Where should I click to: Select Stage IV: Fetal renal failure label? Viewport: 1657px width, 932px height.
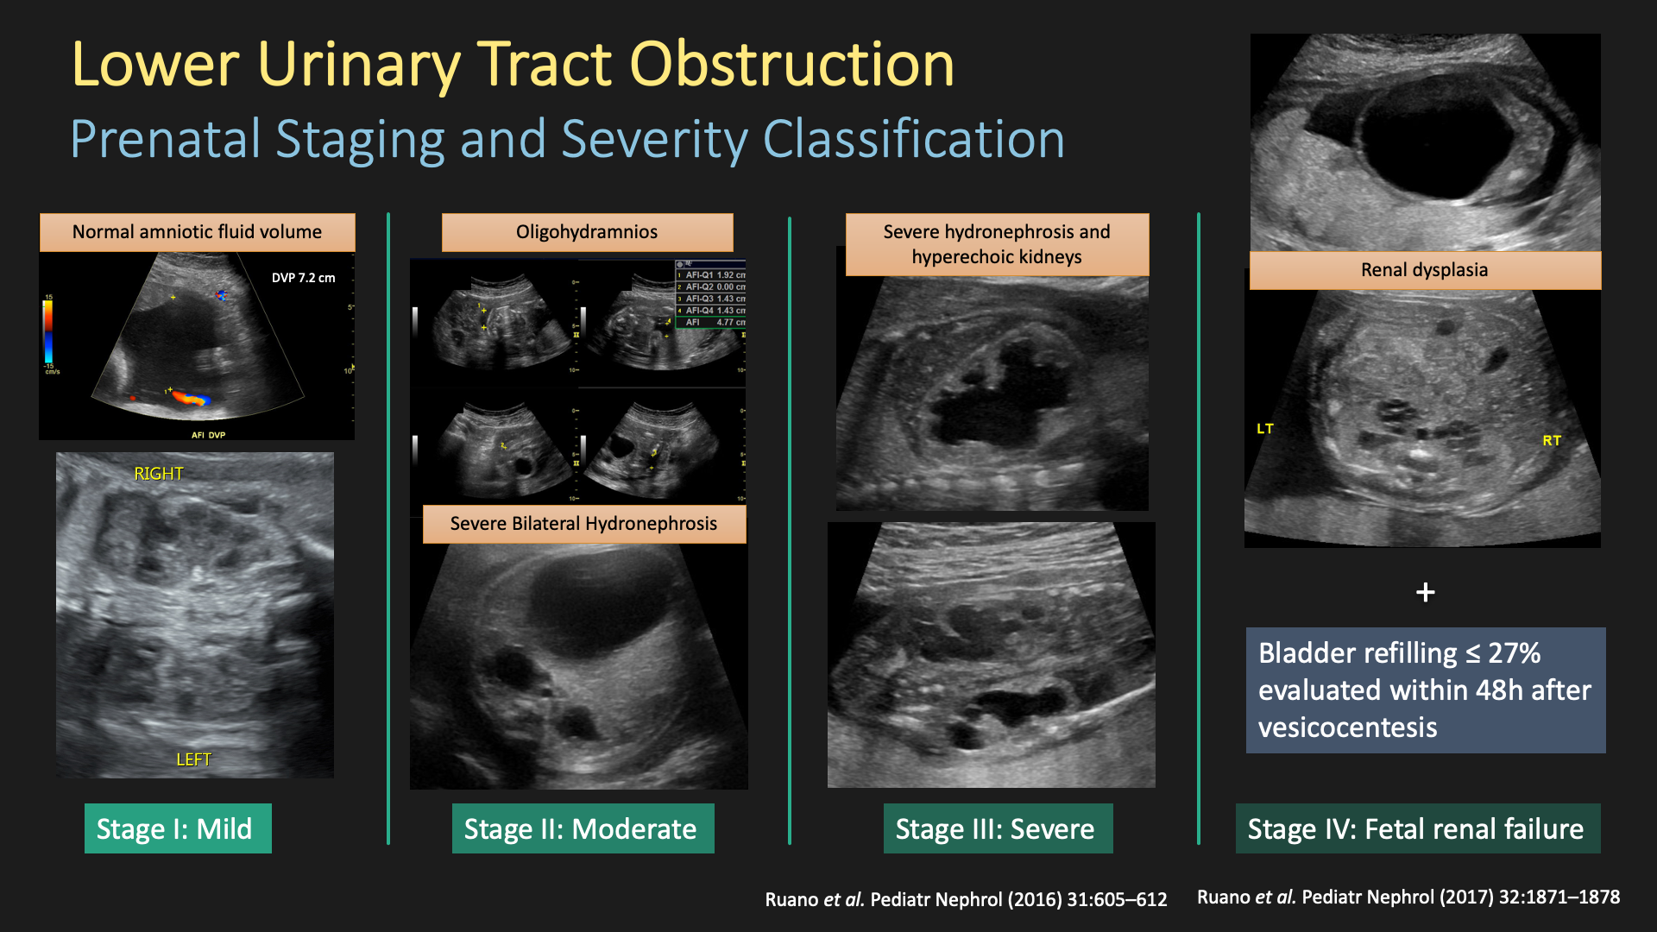pyautogui.click(x=1417, y=828)
